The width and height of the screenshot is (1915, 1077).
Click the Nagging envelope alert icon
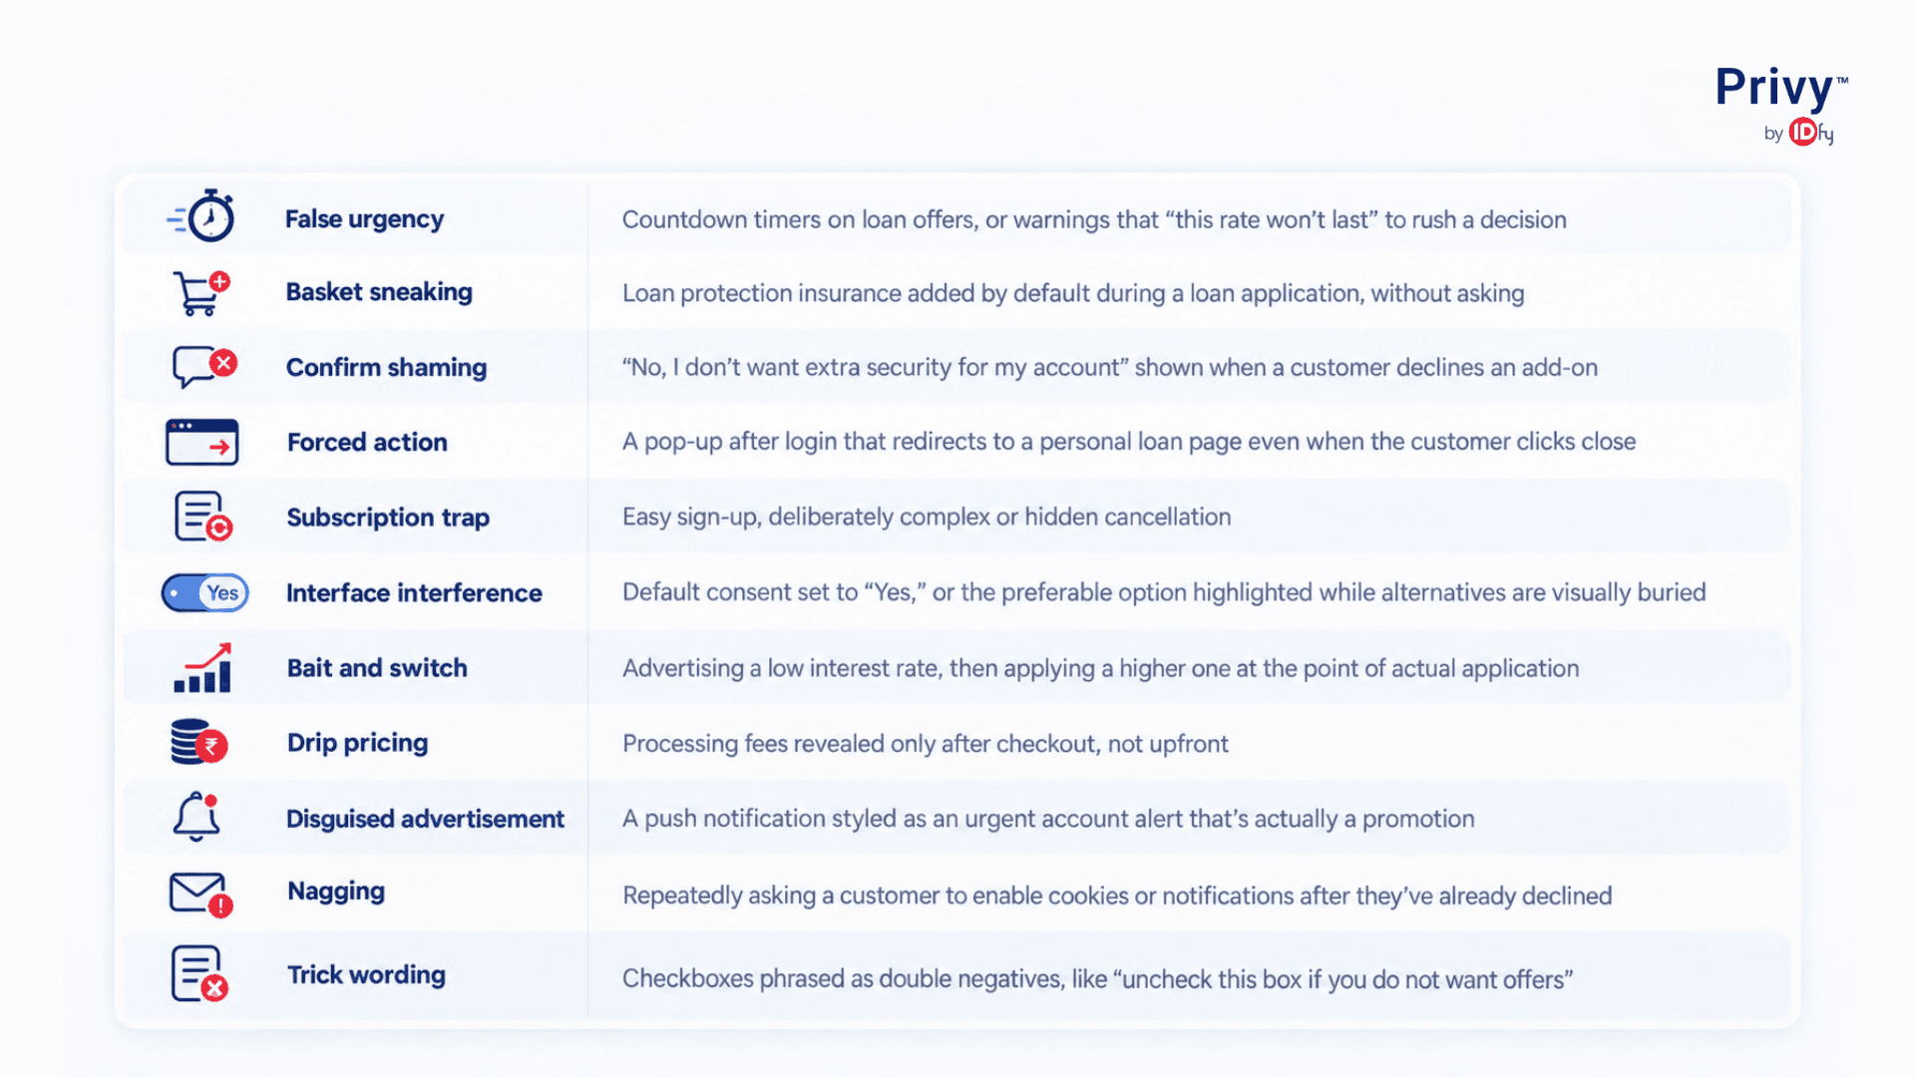(x=200, y=894)
